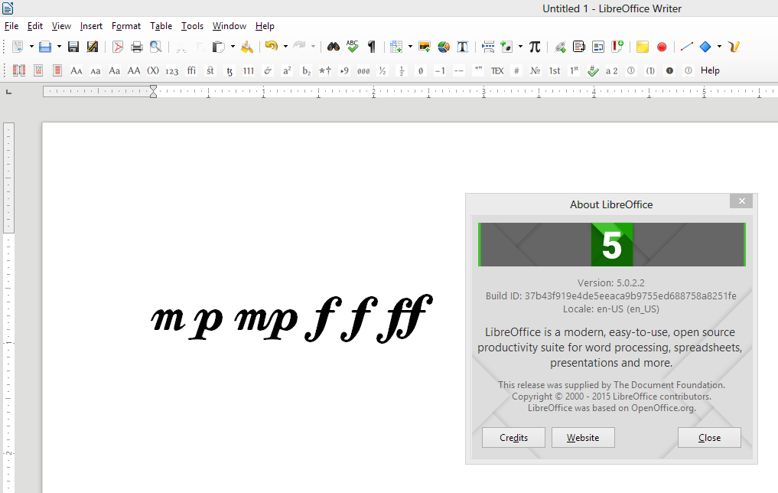Open the Website button in About dialog

583,437
